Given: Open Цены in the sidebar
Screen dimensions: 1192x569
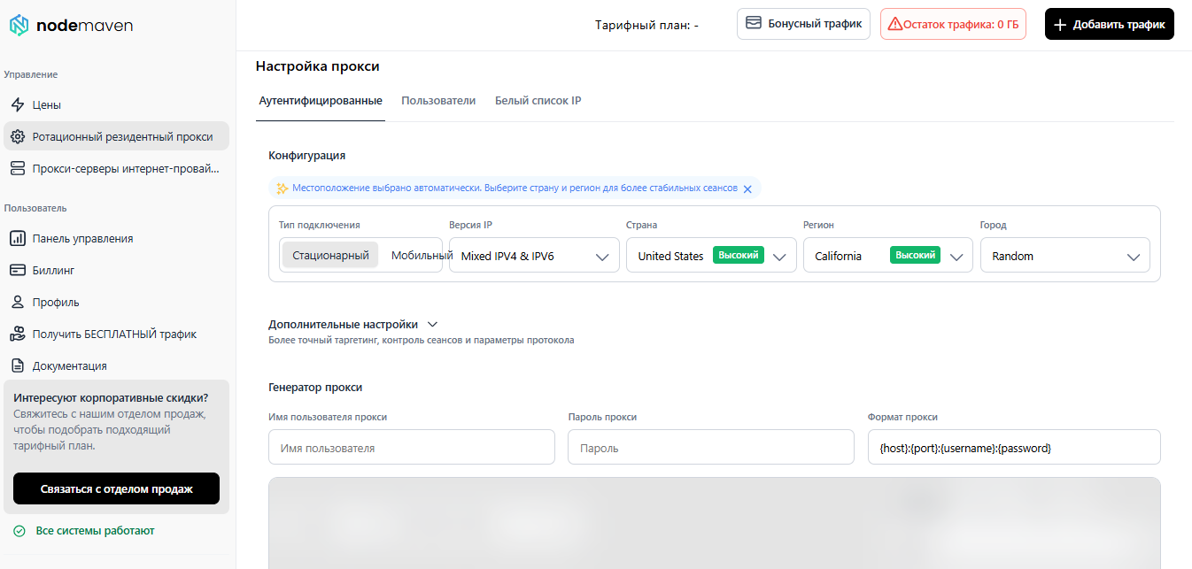Looking at the screenshot, I should coord(116,104).
